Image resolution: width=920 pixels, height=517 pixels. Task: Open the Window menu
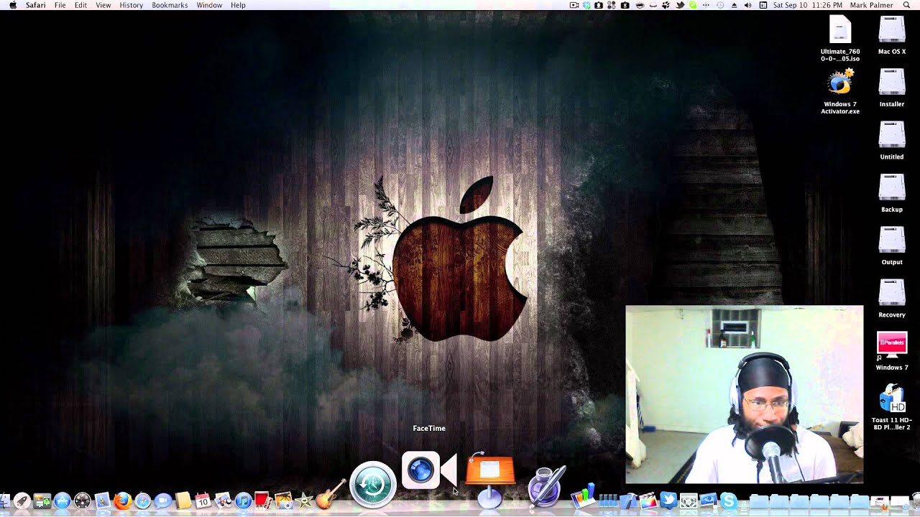click(209, 5)
